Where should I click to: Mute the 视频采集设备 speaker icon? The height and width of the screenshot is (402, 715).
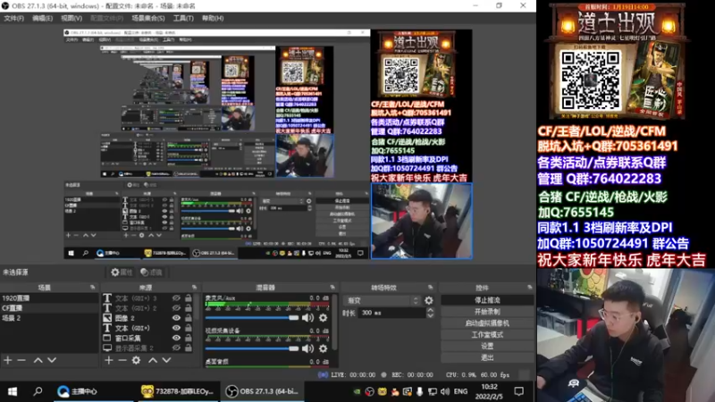307,348
